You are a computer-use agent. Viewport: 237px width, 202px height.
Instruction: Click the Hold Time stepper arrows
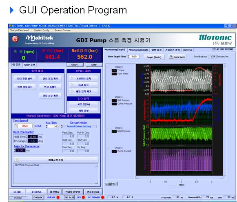pyautogui.click(x=27, y=137)
